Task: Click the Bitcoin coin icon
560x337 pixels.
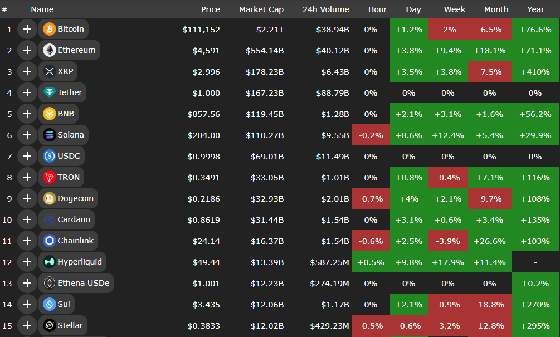Action: (49, 29)
